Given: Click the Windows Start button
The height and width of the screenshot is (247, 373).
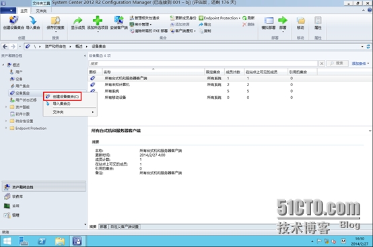Looking at the screenshot, I should pos(7,242).
